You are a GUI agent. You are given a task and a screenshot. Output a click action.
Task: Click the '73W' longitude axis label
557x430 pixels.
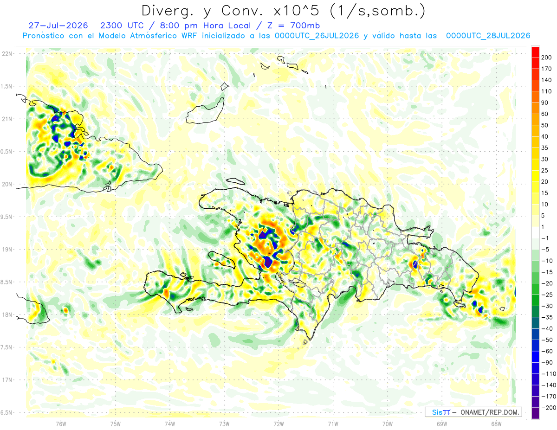tap(224, 424)
